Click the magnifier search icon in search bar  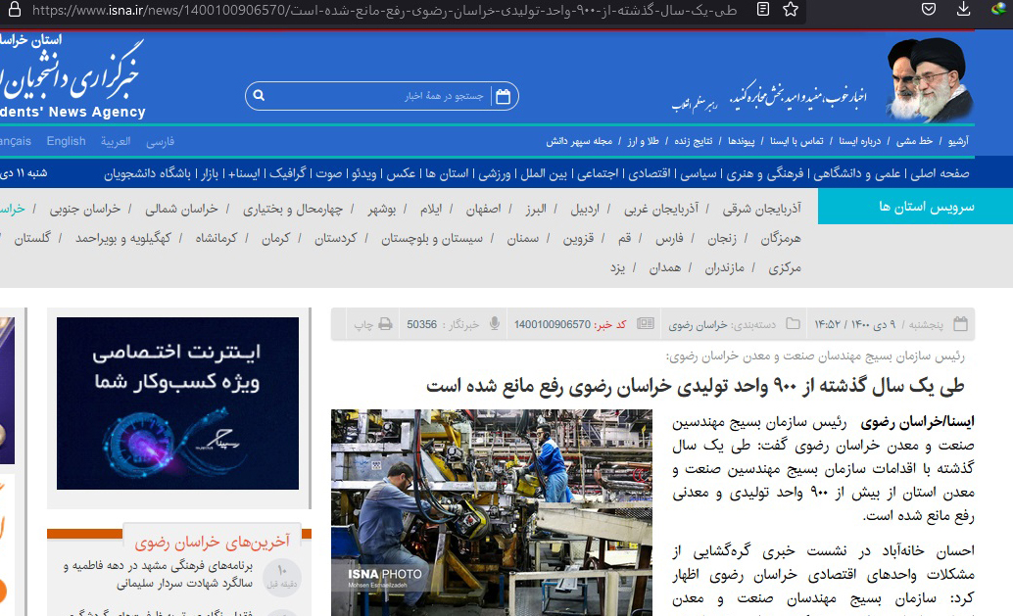click(259, 96)
